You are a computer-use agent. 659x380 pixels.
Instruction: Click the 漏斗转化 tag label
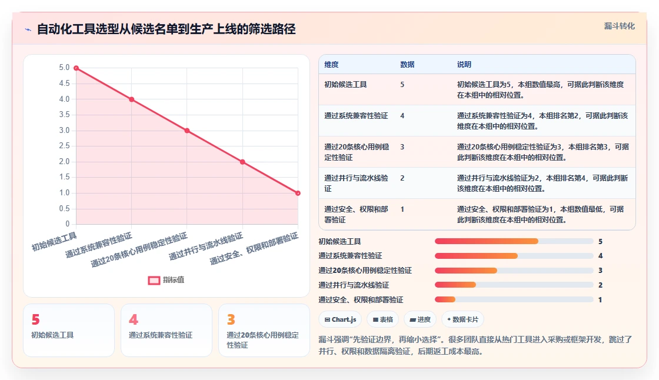pyautogui.click(x=619, y=26)
